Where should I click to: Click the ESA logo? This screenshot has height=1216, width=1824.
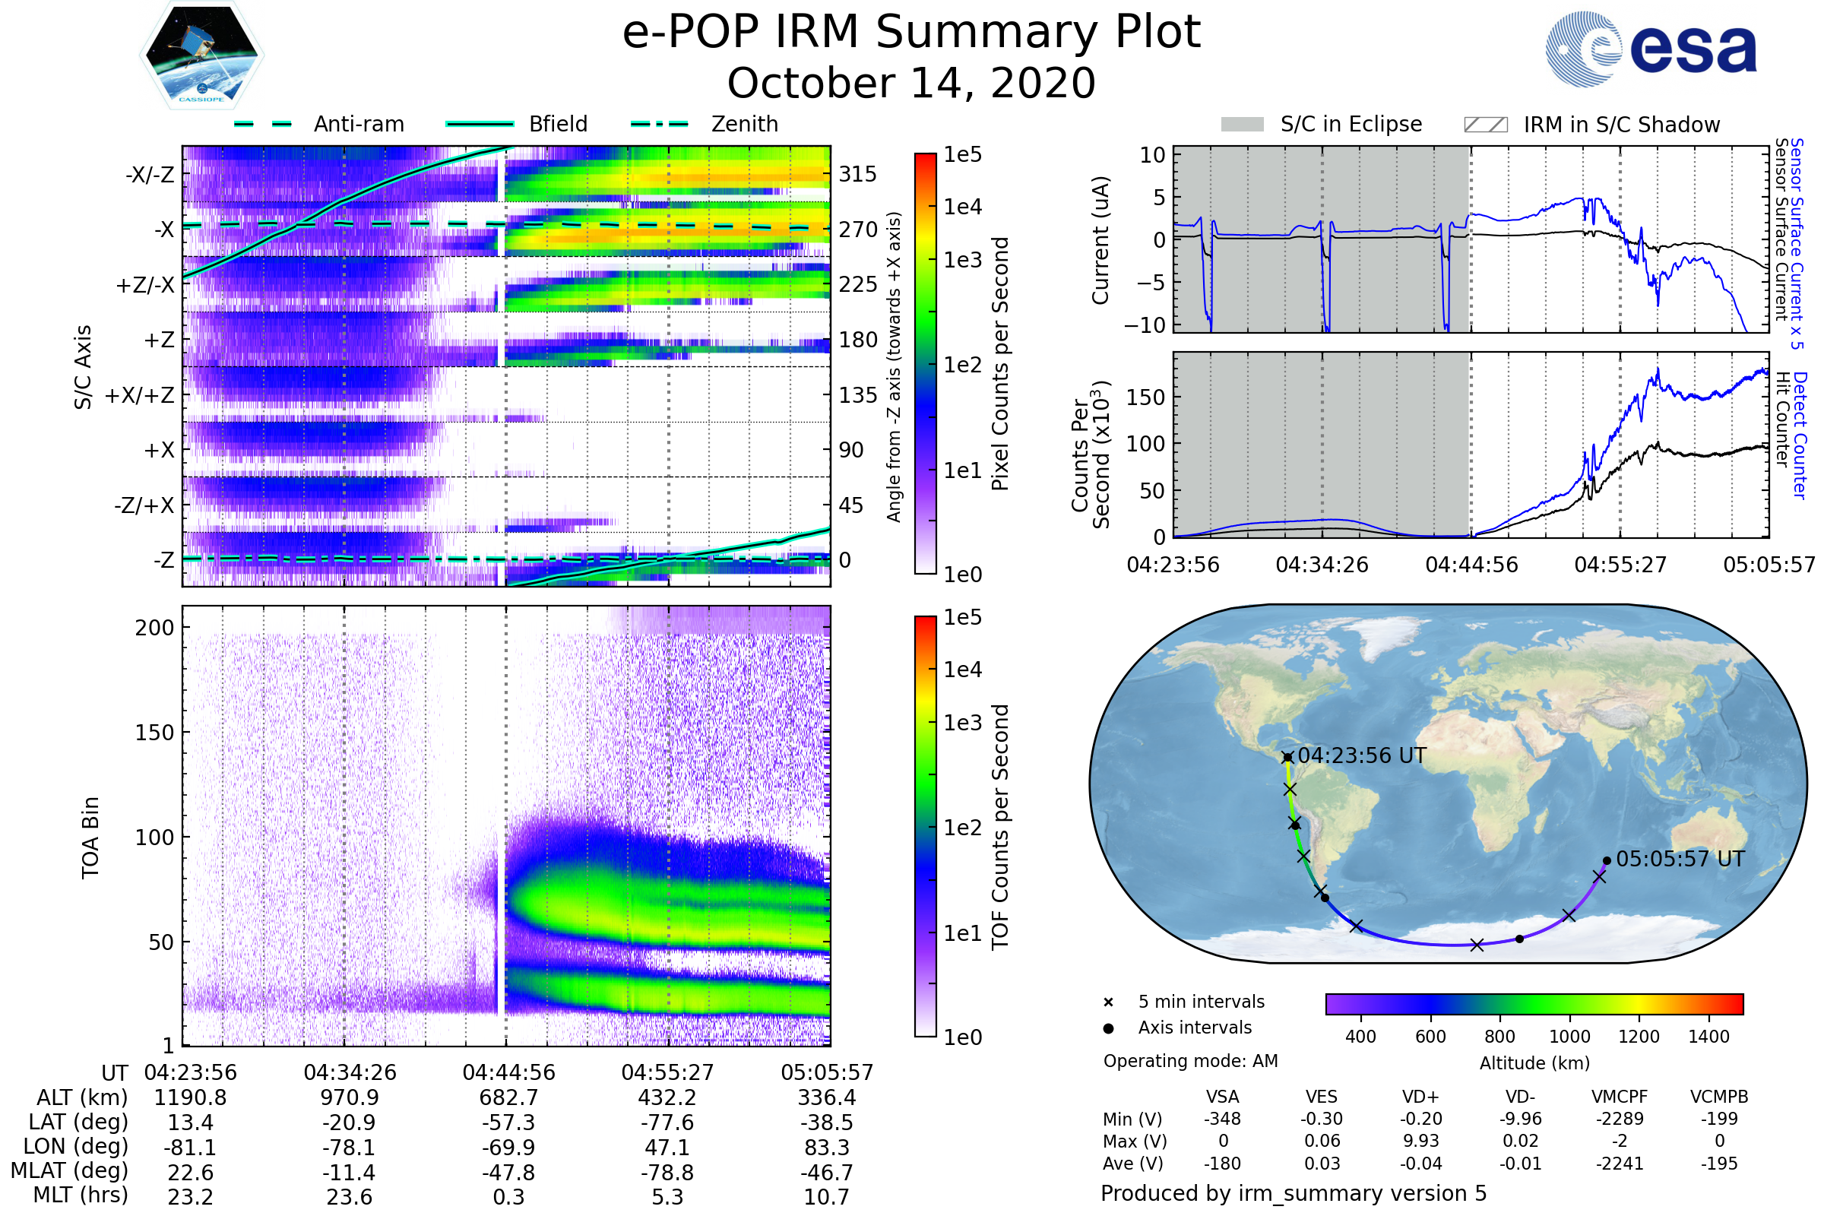coord(1651,49)
